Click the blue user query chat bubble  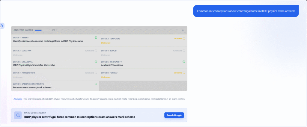[246, 11]
